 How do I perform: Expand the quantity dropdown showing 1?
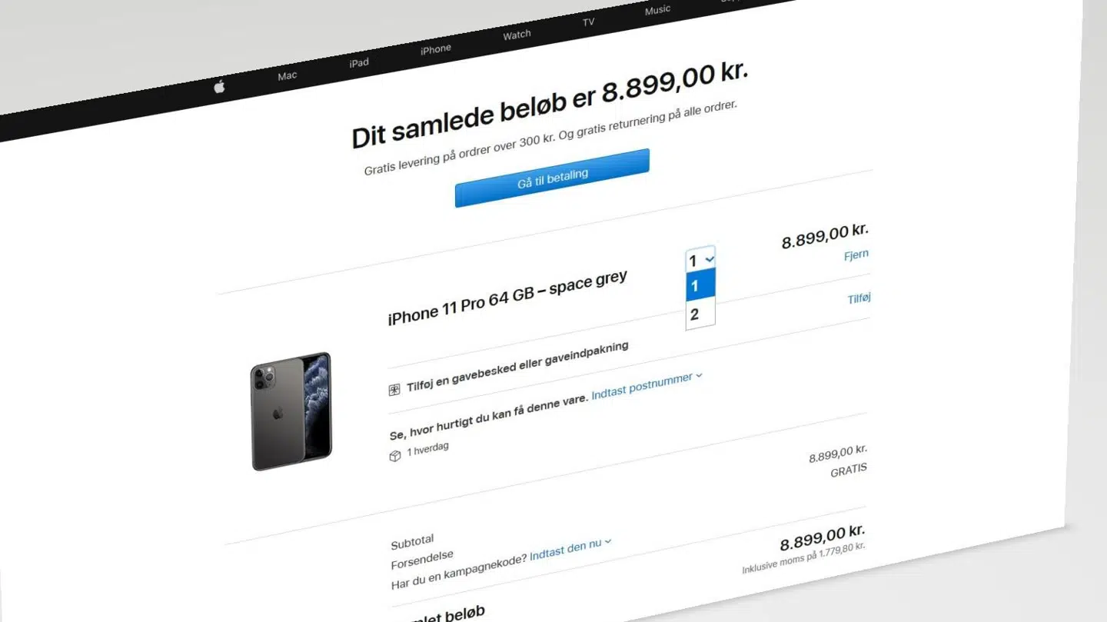[700, 259]
